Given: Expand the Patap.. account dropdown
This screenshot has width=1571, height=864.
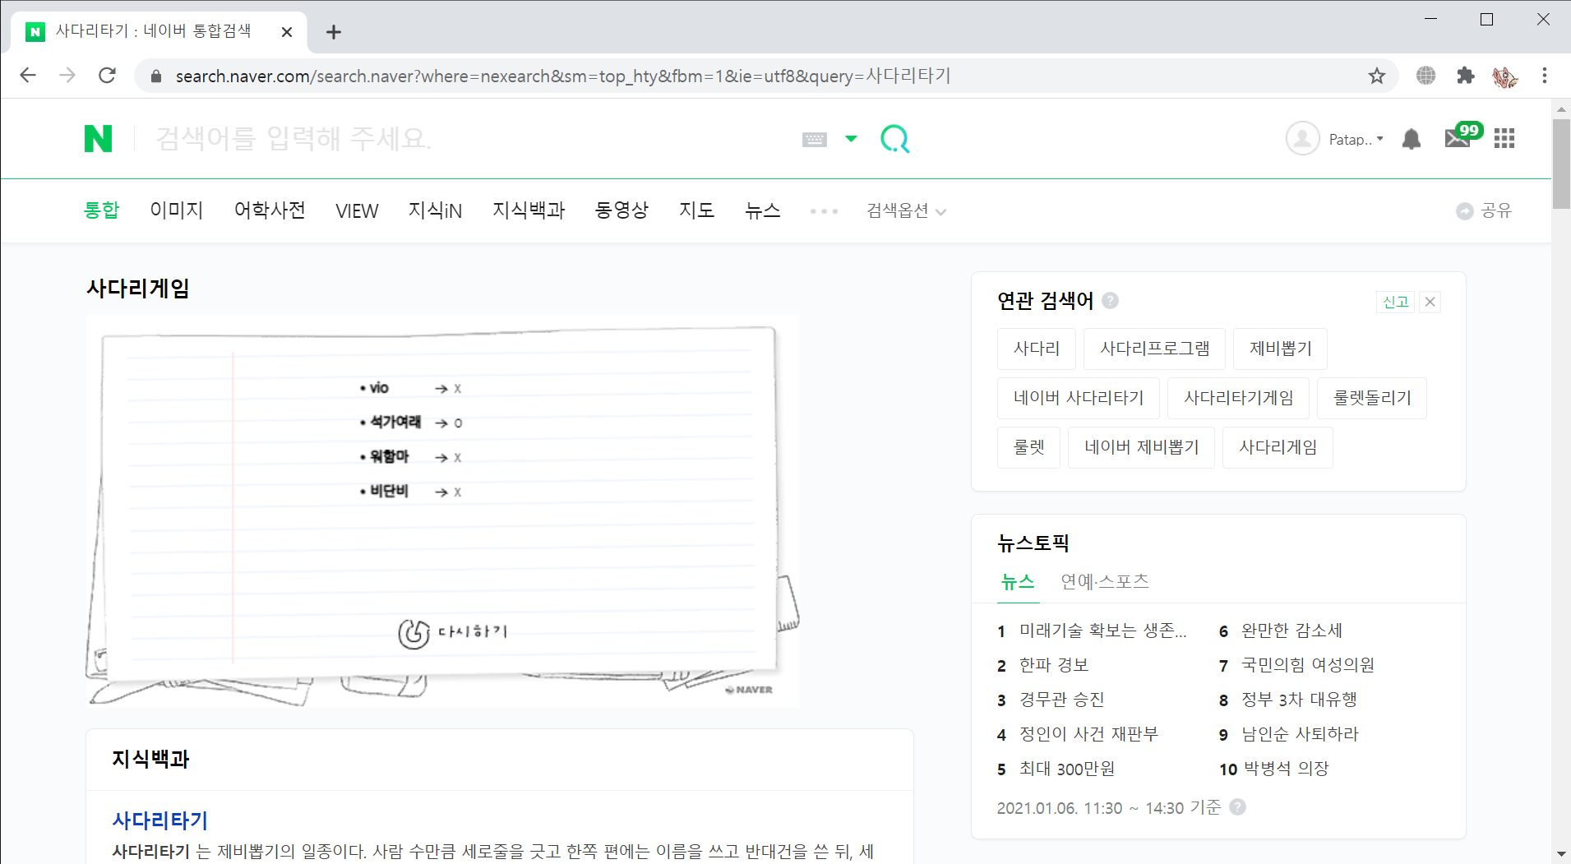Looking at the screenshot, I should (1356, 140).
